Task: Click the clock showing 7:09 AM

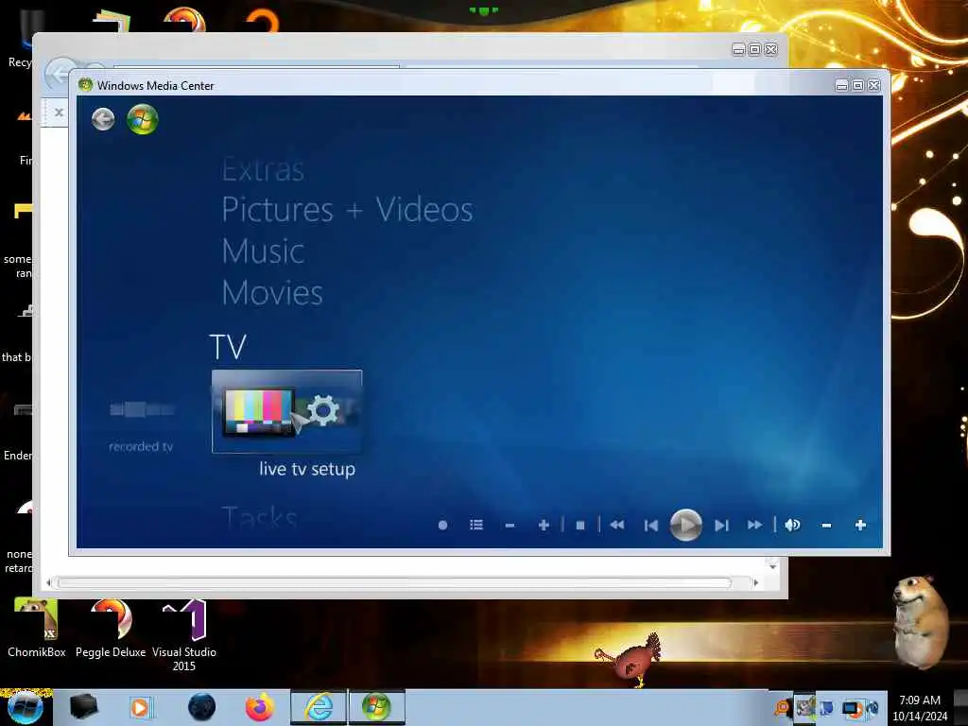Action: (x=920, y=700)
